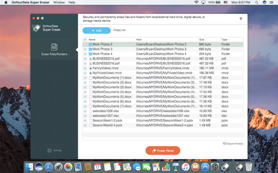The height and width of the screenshot is (173, 278).
Task: Open Messages from the dock
Action: tap(137, 167)
